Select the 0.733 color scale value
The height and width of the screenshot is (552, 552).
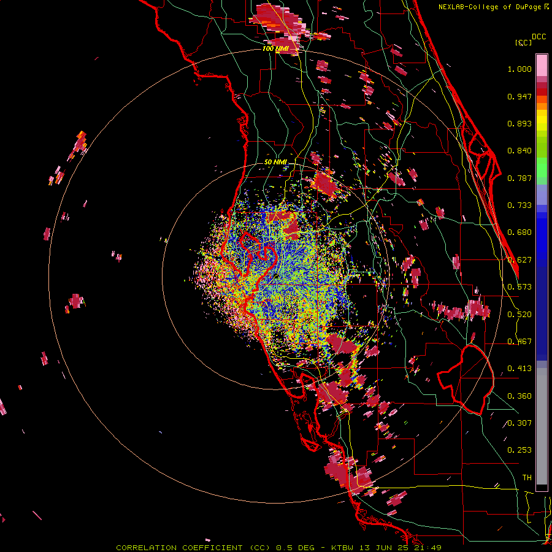coord(519,205)
